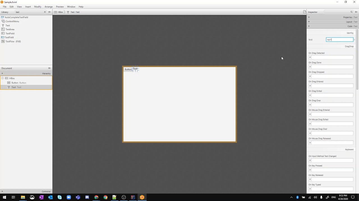Select the Button on the canvas

[x=128, y=69]
